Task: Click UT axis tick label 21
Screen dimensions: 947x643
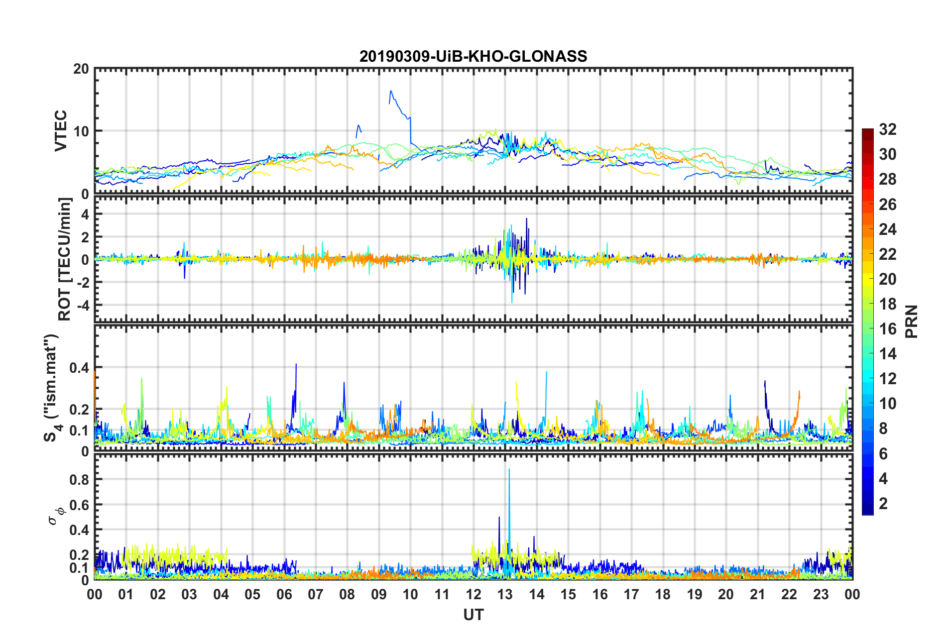Action: point(758,594)
